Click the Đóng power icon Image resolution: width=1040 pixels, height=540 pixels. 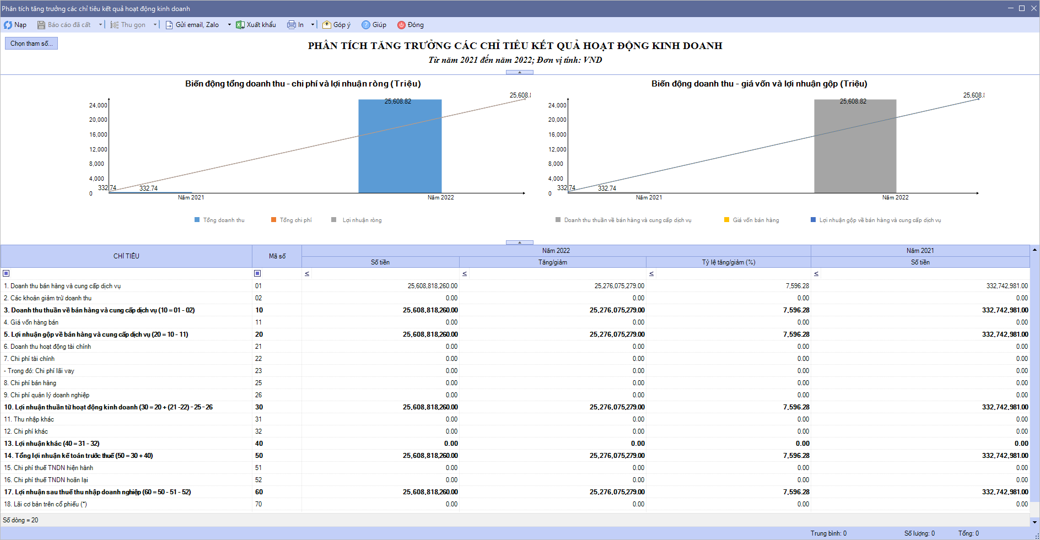[401, 25]
